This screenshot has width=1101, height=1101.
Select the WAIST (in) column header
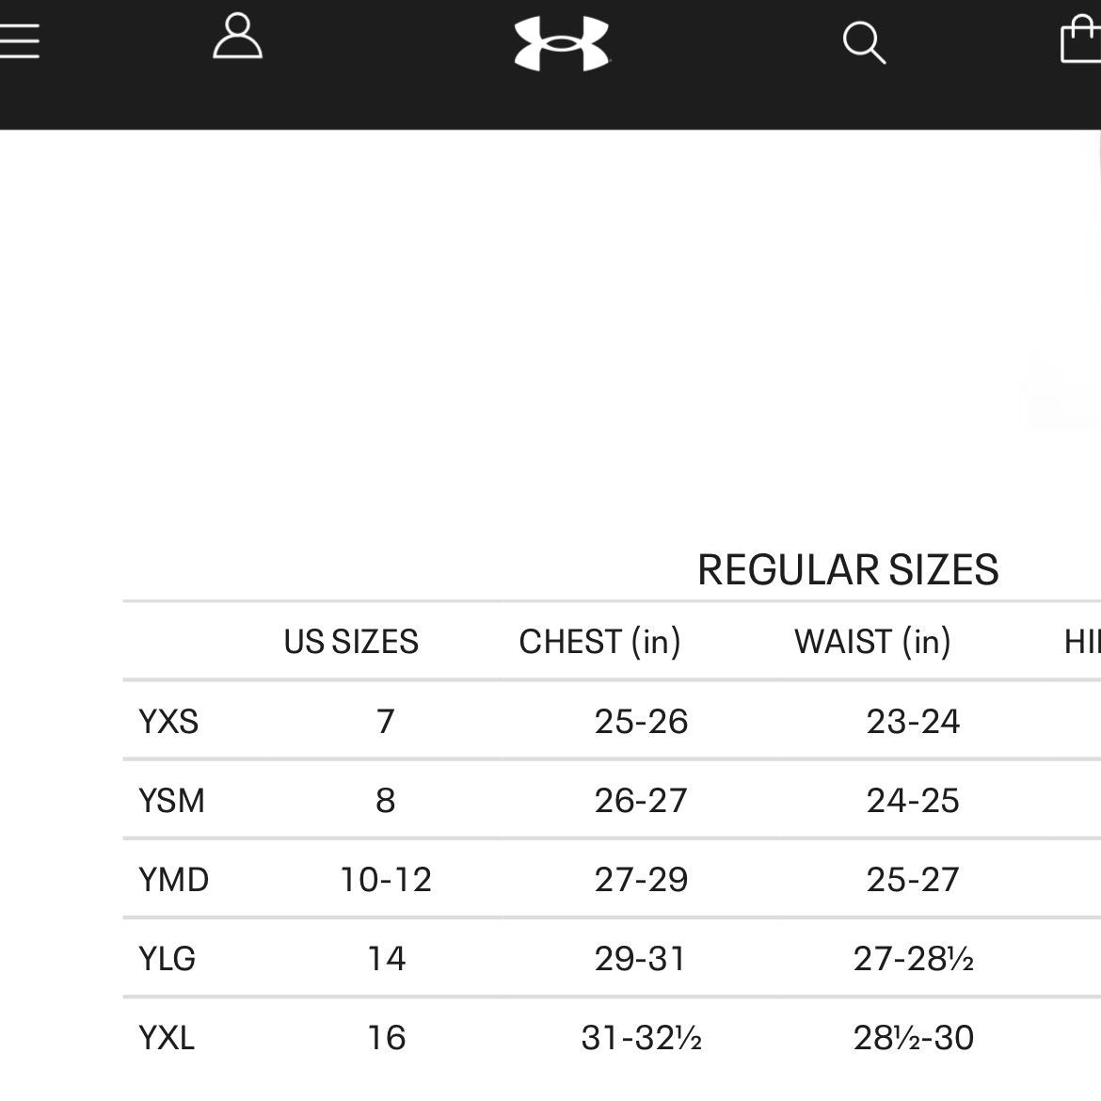(872, 642)
